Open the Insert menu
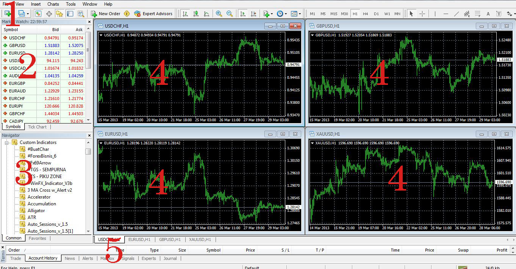This screenshot has height=269, width=516. point(36,4)
